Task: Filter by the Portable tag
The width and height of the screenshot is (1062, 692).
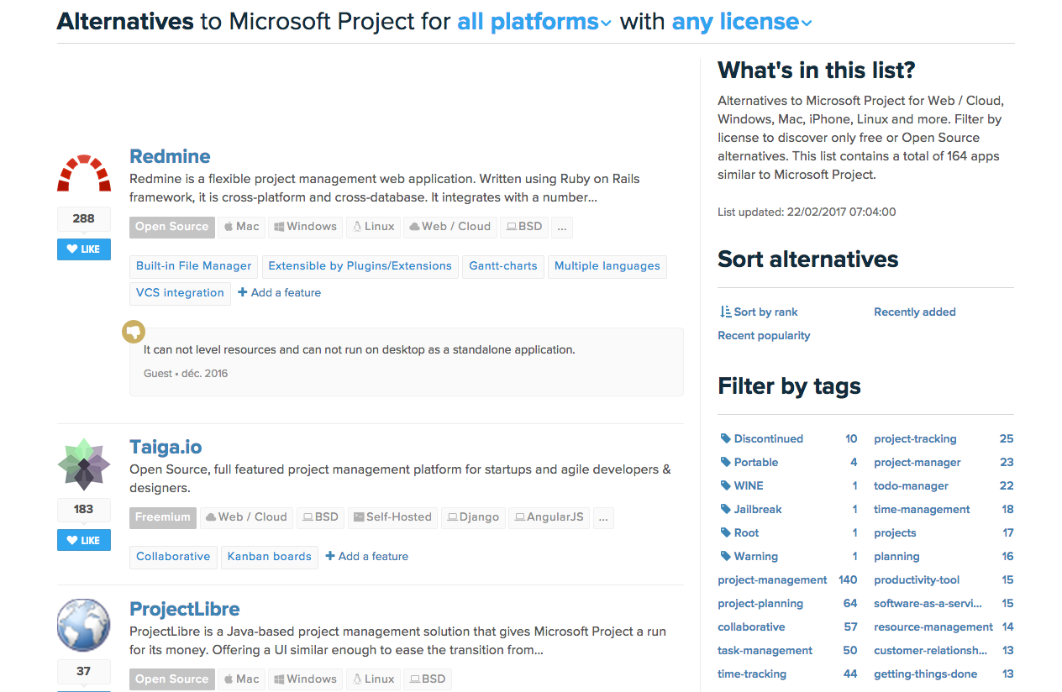Action: pos(755,462)
